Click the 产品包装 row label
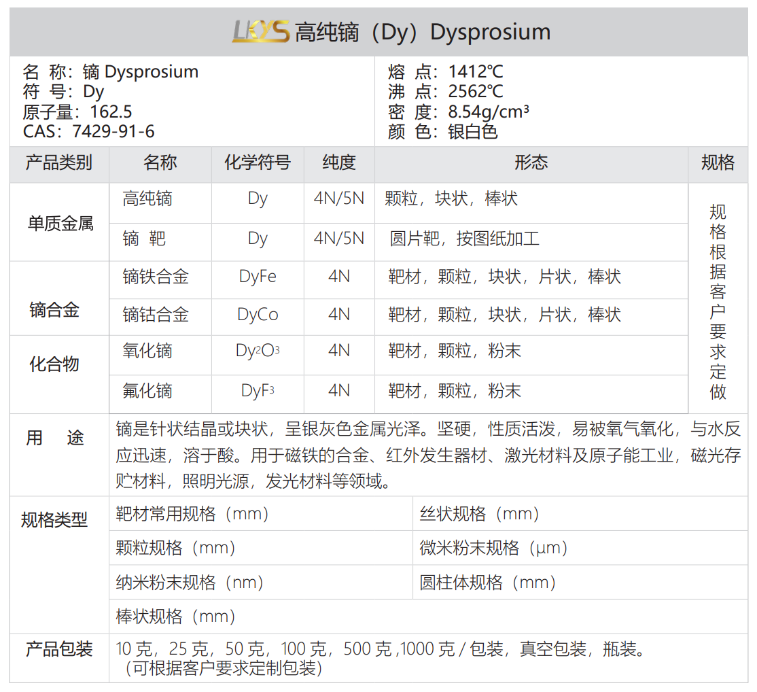Screen dimensions: 757x692 pyautogui.click(x=58, y=649)
